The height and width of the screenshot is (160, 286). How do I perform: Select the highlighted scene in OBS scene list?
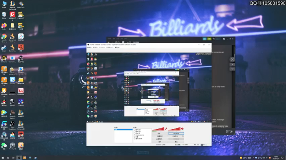pos(123,129)
